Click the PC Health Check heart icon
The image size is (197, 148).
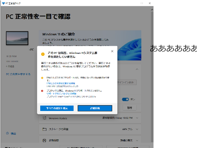[x=4, y=3]
